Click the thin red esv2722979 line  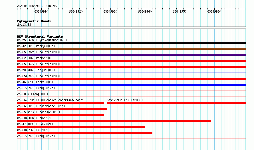[131, 139]
